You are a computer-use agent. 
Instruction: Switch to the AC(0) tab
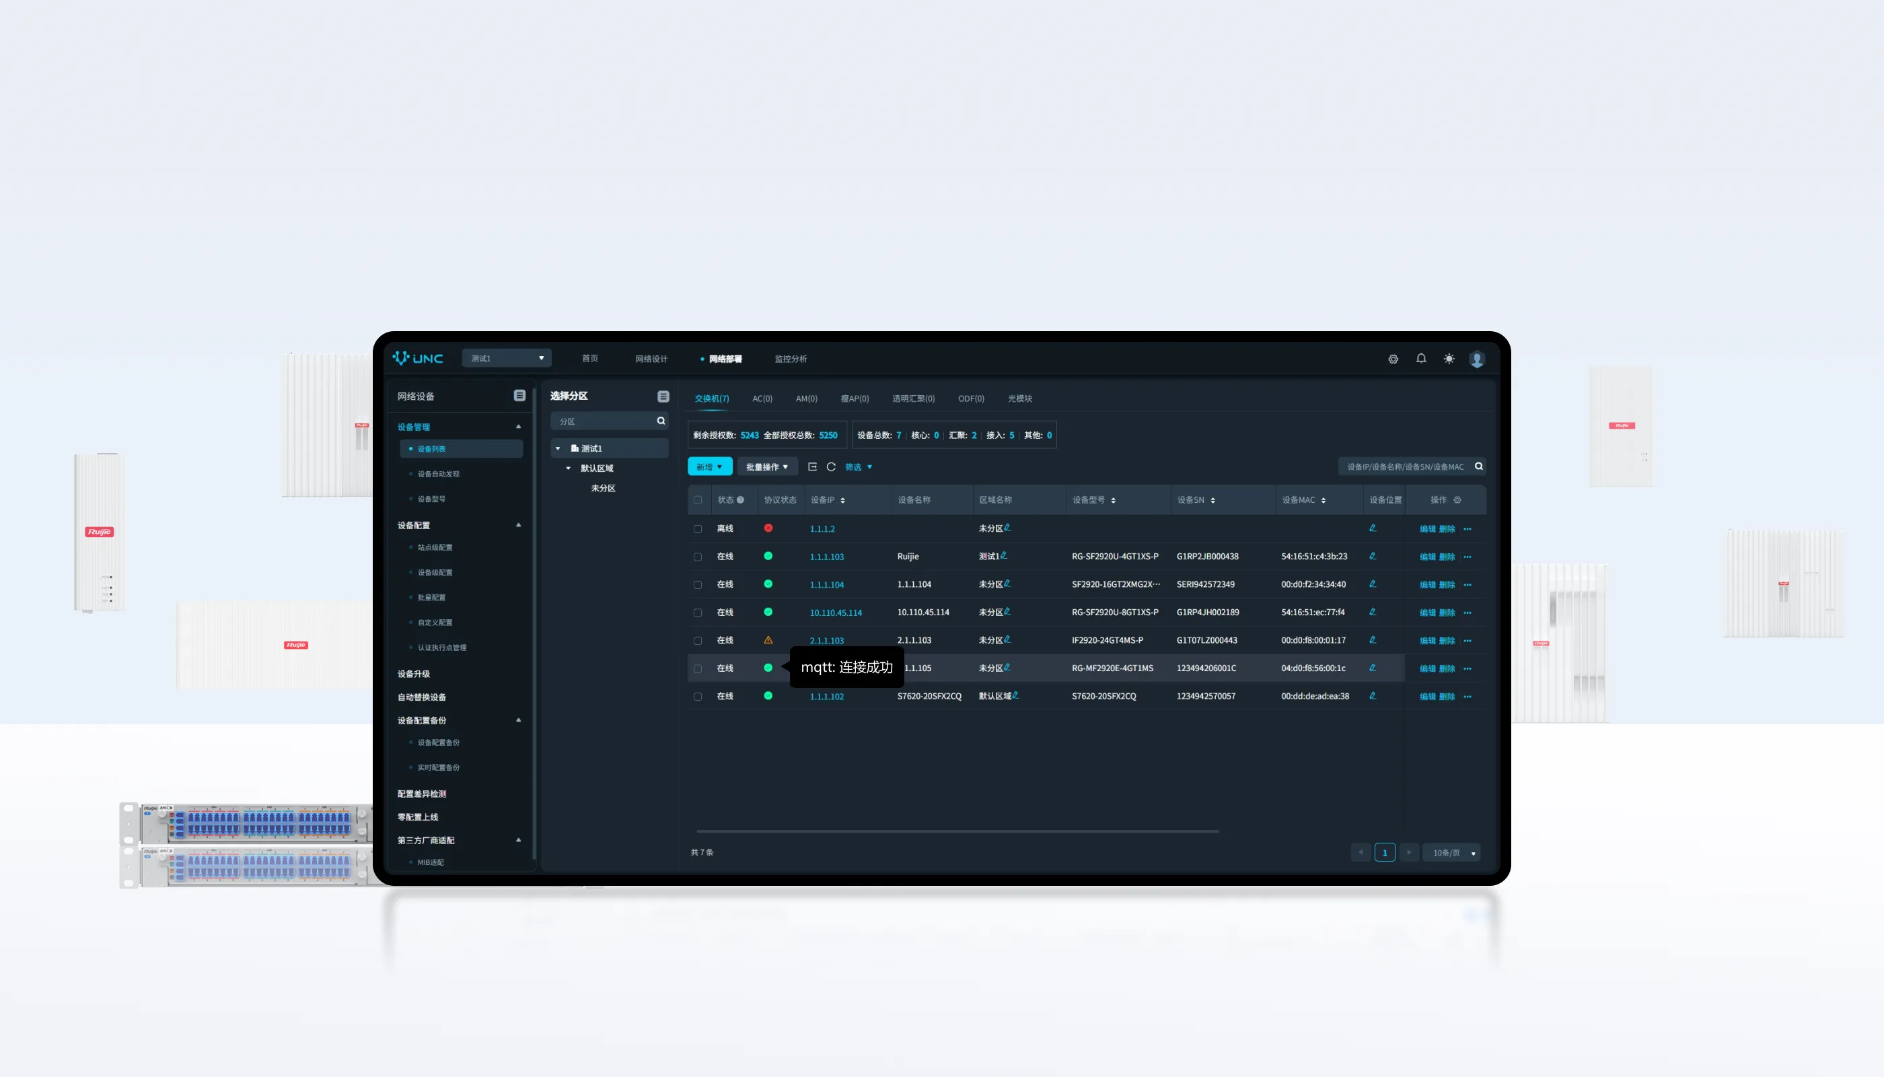click(x=762, y=398)
